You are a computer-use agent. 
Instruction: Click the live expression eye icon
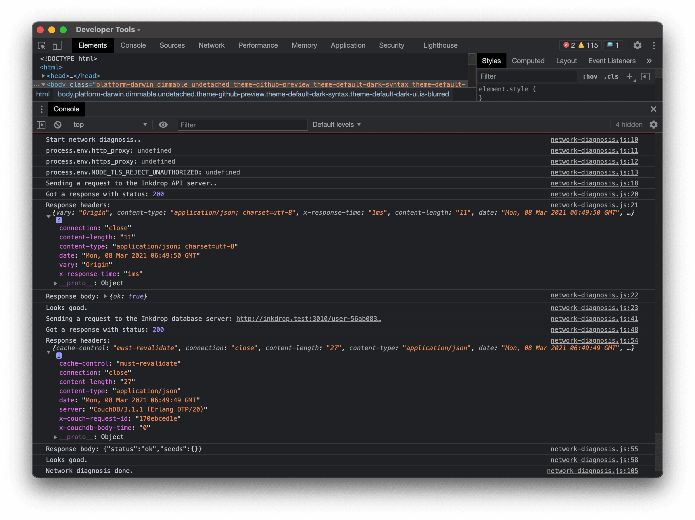[x=163, y=125]
